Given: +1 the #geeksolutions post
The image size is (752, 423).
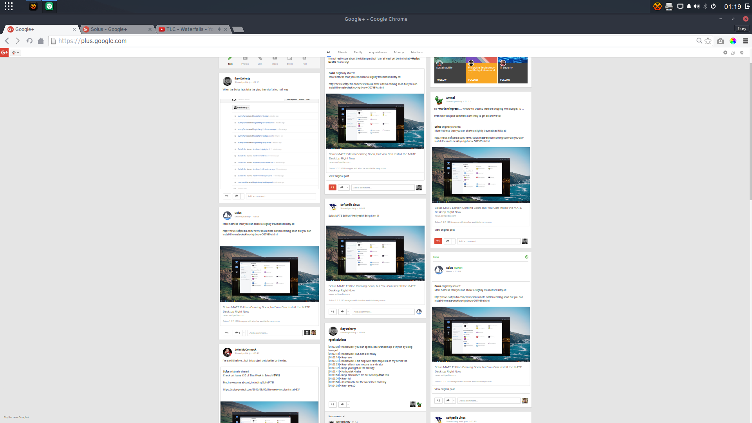Looking at the screenshot, I should pyautogui.click(x=333, y=405).
